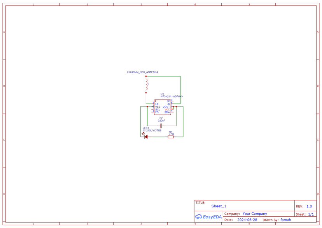Click the Date: field label
322x228 pixels.
click(229, 220)
